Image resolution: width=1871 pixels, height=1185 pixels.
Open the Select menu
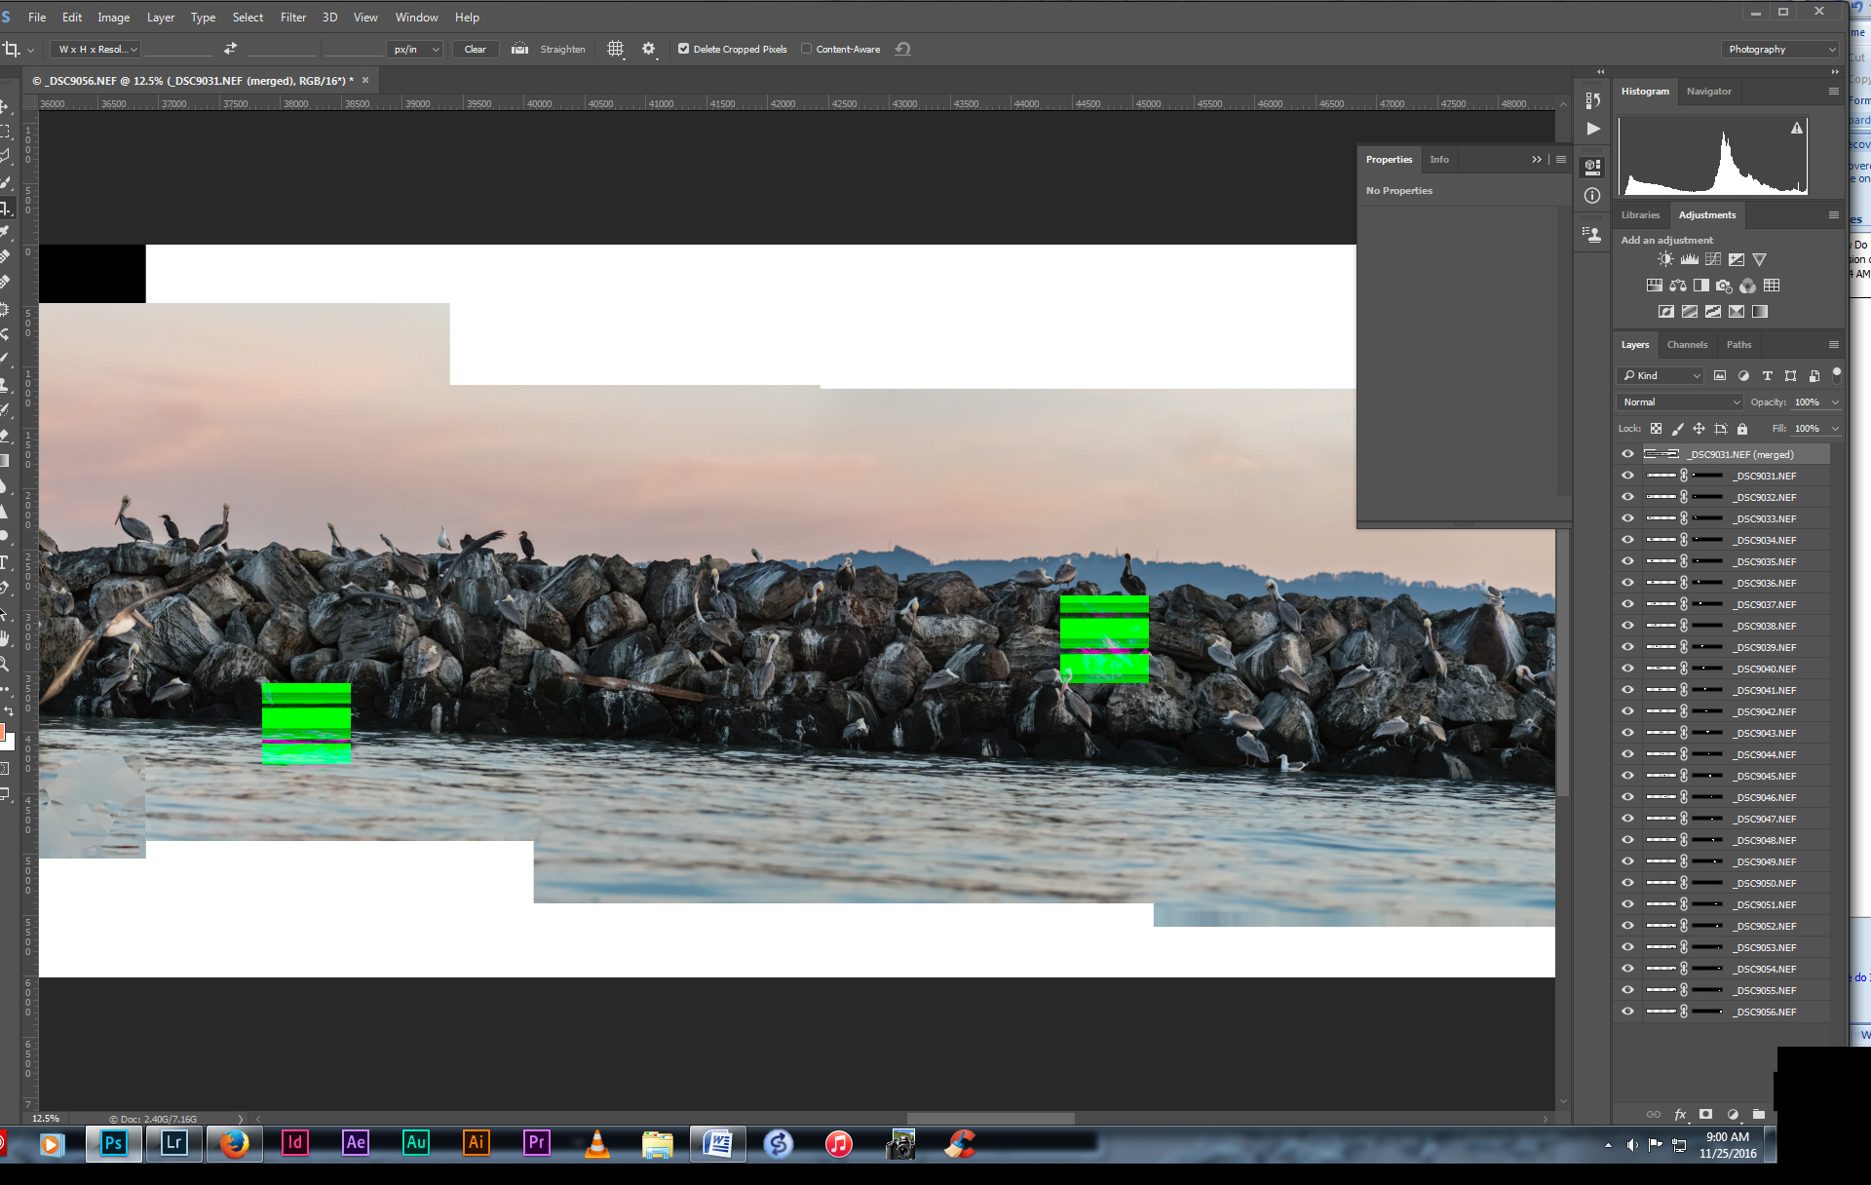248,18
